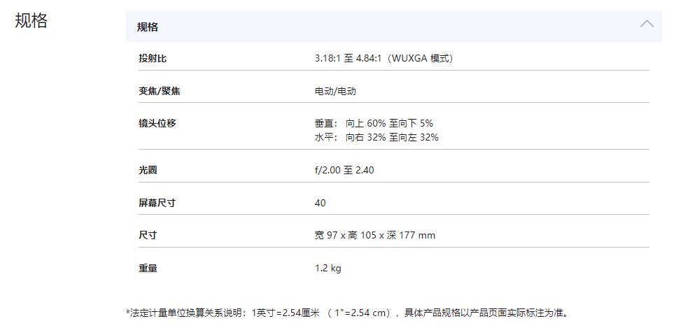Image resolution: width=683 pixels, height=335 pixels.
Task: Select the 宽 97 x 高 105 dimensions value
Action: [374, 235]
